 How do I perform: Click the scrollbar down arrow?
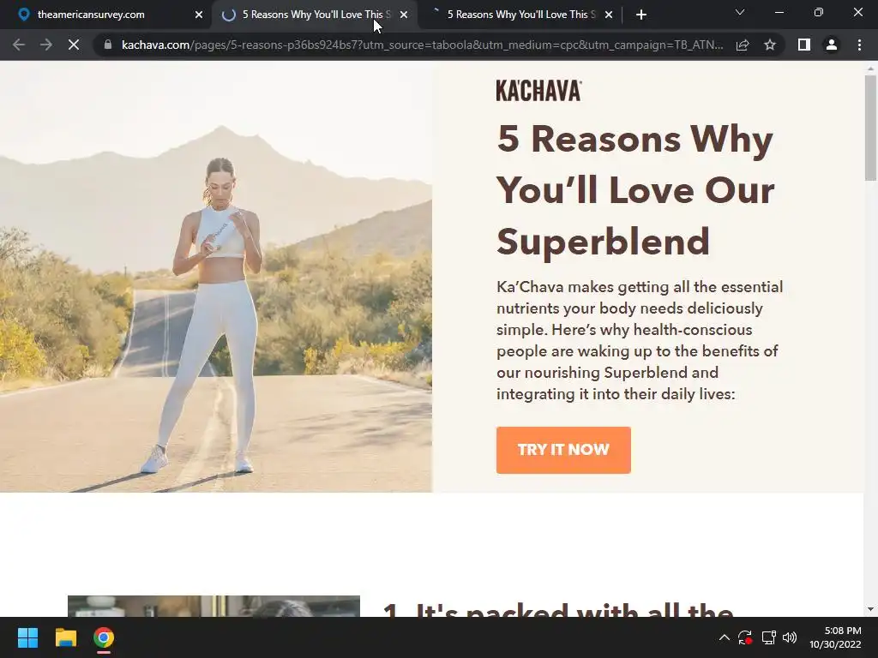(x=870, y=609)
